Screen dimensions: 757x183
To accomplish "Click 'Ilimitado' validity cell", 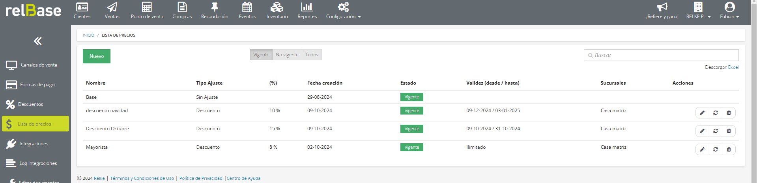I will [x=476, y=147].
